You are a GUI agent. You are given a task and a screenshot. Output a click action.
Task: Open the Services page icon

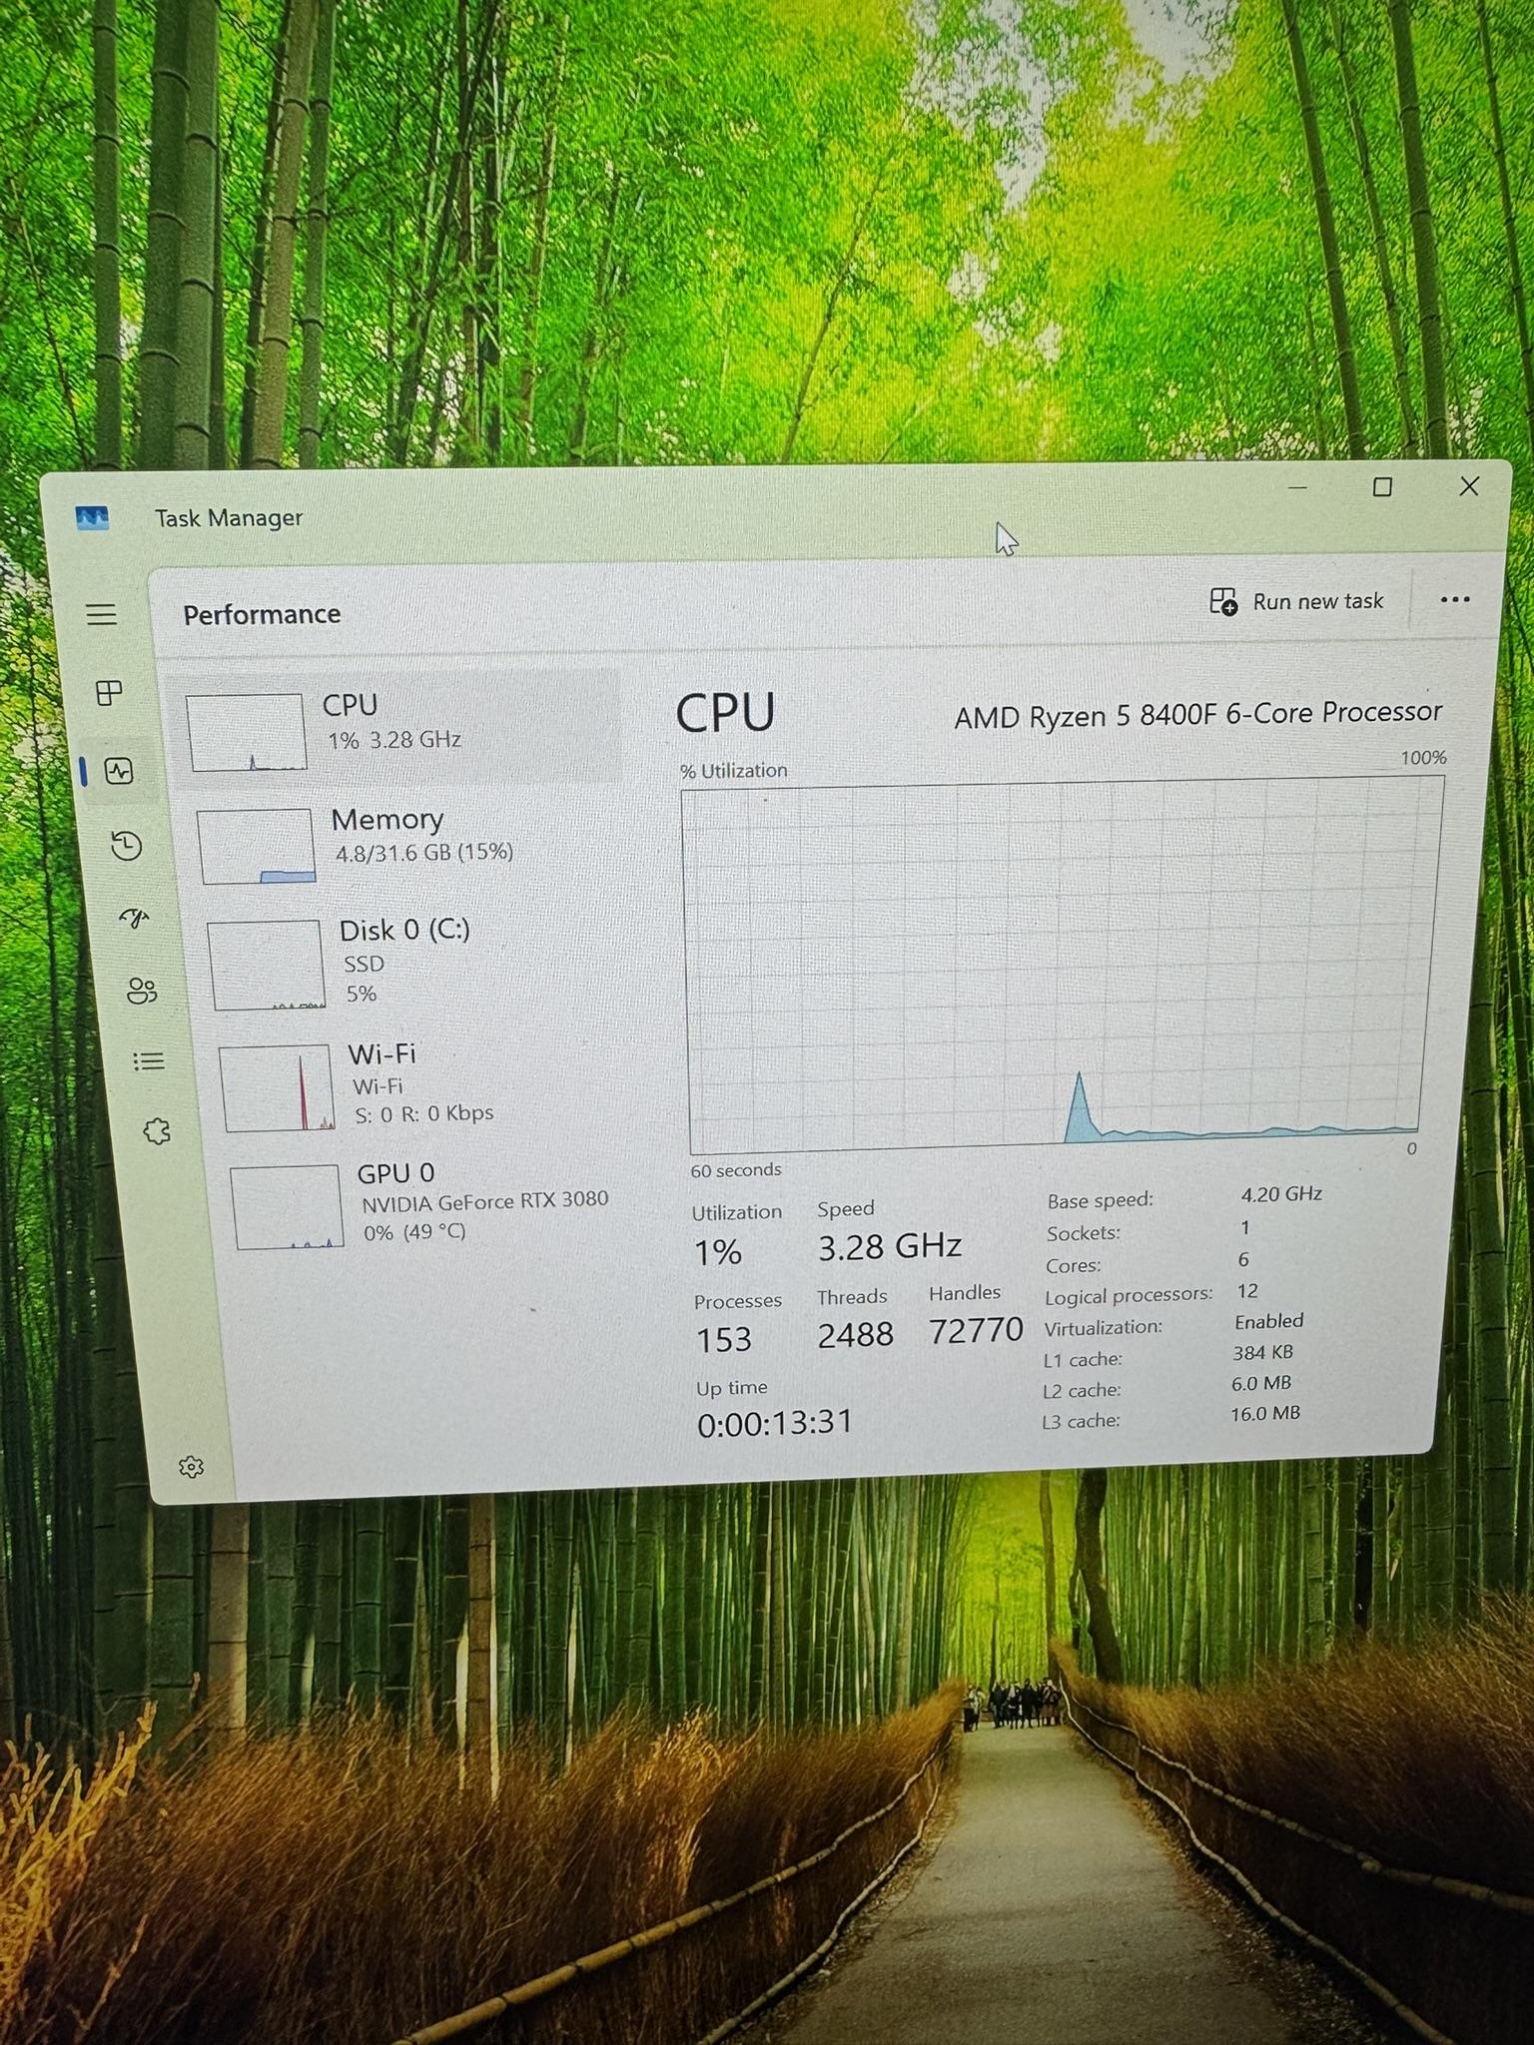click(x=157, y=1131)
